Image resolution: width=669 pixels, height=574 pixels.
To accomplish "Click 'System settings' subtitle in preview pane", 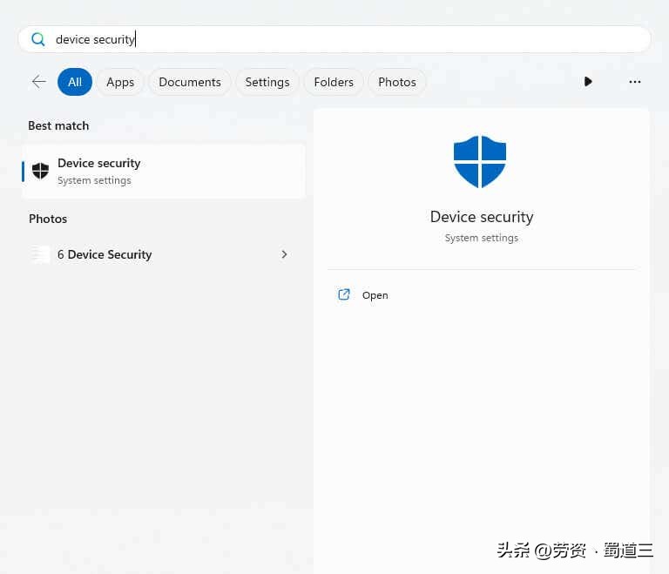I will point(481,238).
